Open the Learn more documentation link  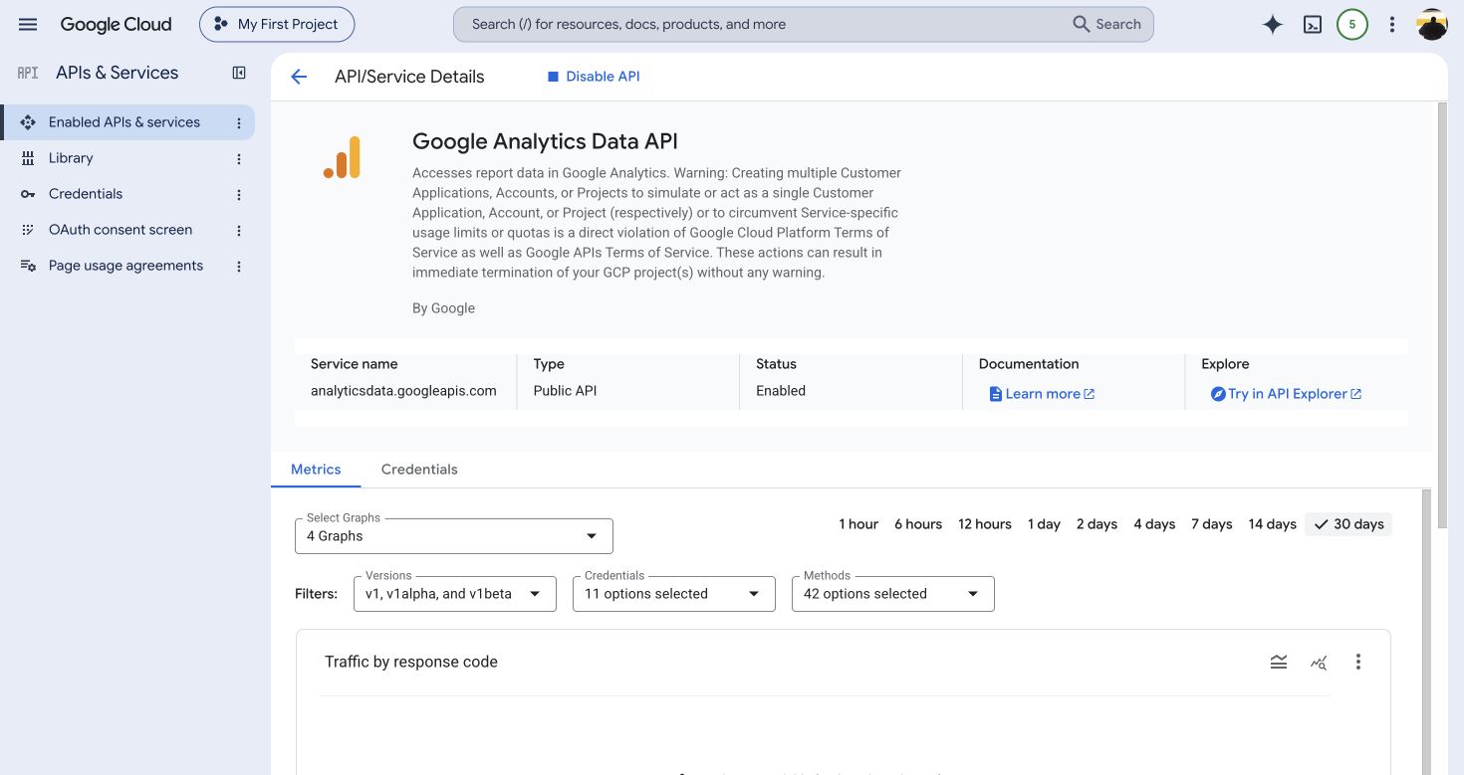coord(1042,394)
